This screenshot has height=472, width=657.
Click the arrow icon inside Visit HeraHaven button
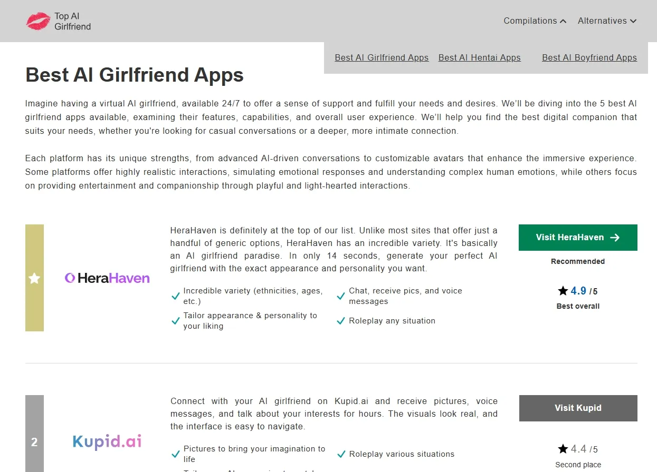point(615,237)
